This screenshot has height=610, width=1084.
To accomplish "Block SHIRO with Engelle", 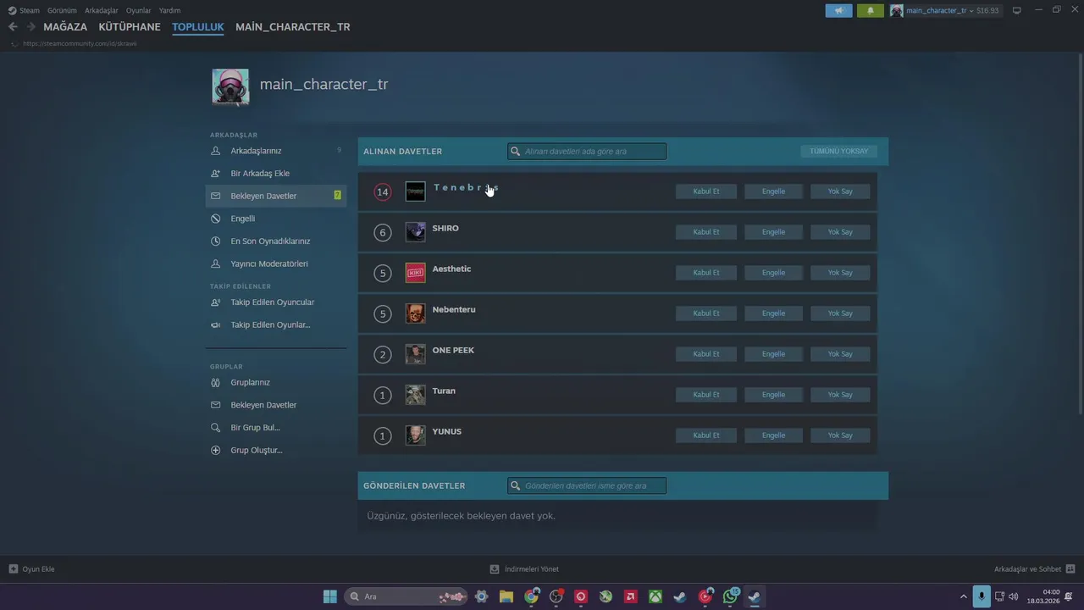I will click(x=773, y=232).
